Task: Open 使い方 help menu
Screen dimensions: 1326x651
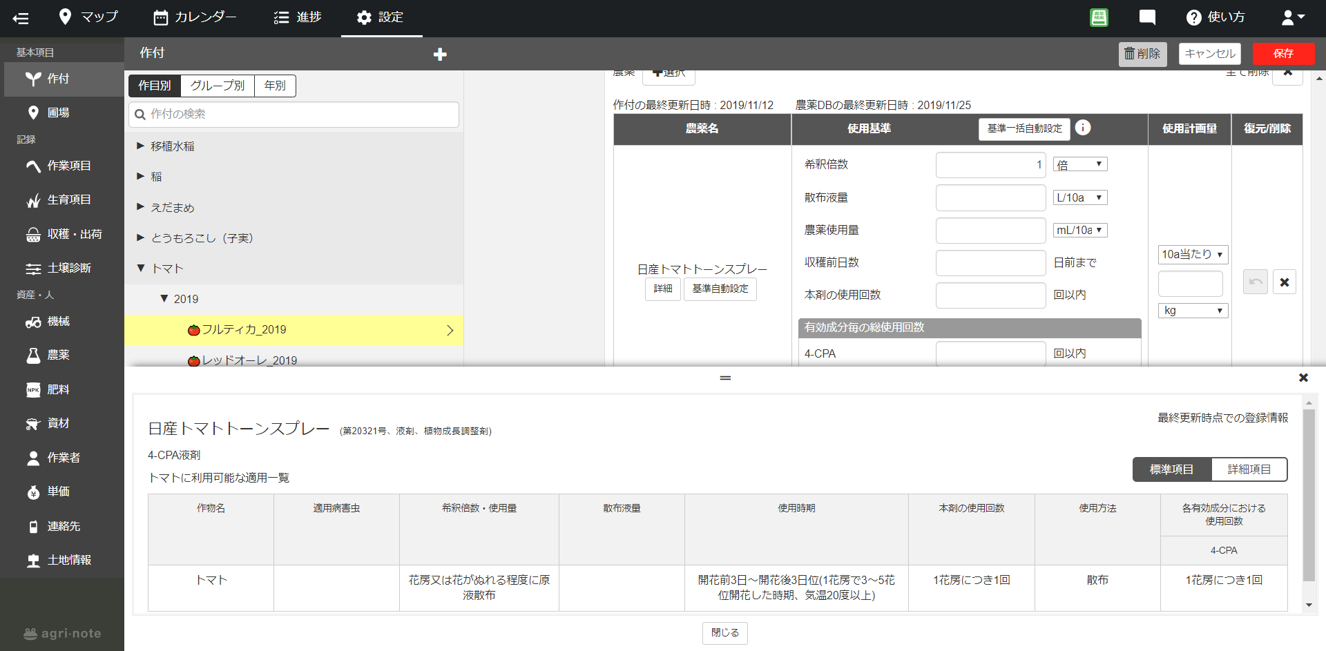Action: point(1215,17)
